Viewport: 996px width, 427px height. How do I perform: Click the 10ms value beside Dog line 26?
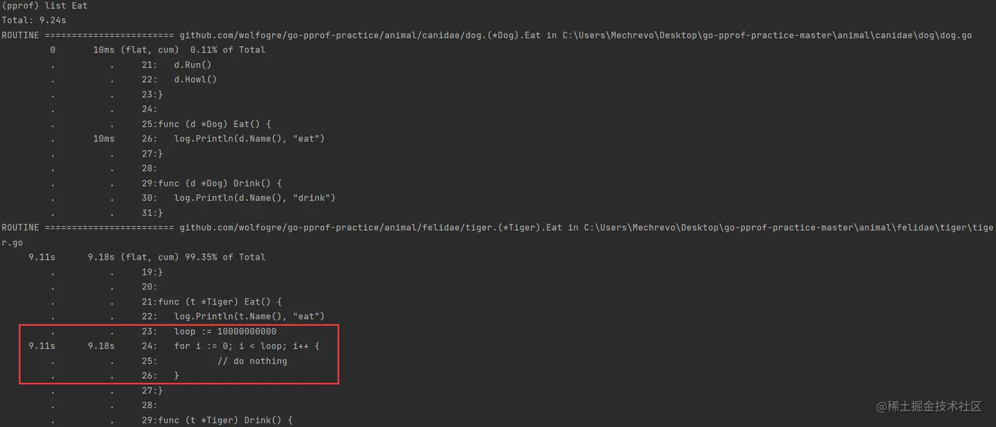[103, 139]
